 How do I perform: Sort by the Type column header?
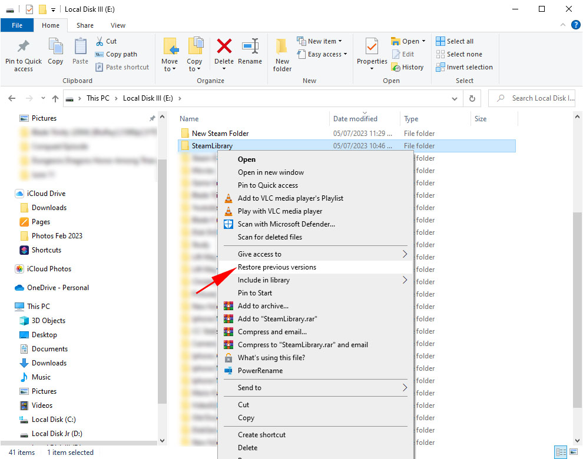tap(411, 119)
